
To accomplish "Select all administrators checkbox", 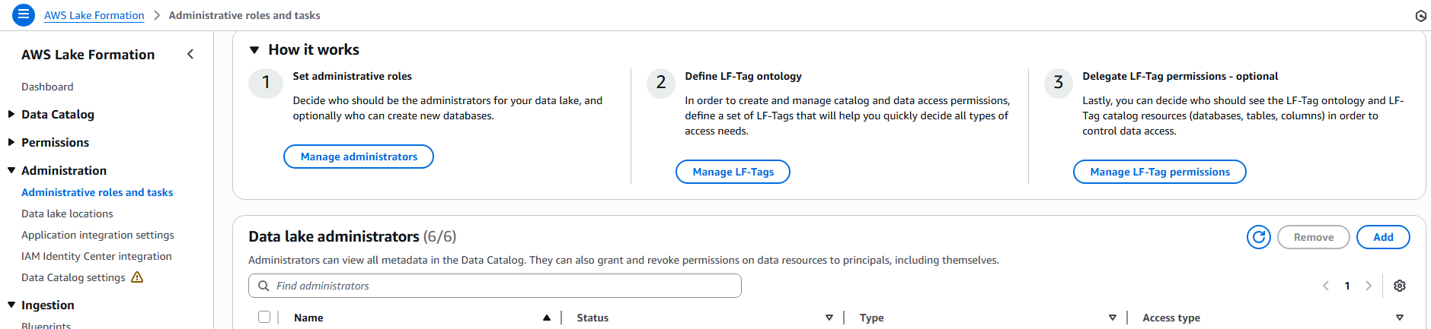I will click(264, 317).
